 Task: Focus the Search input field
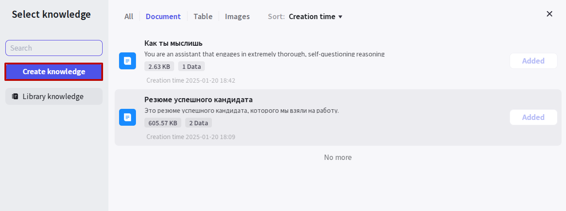click(x=54, y=48)
